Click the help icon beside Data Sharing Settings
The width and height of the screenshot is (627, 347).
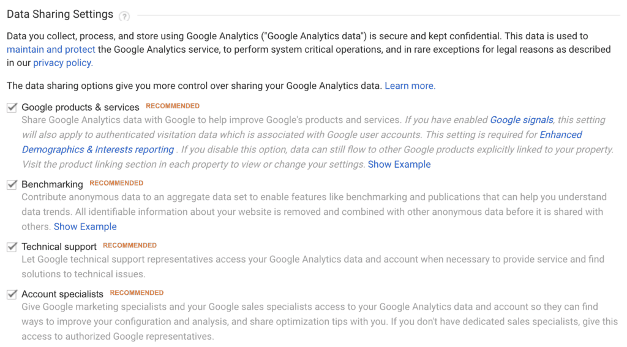pyautogui.click(x=124, y=17)
